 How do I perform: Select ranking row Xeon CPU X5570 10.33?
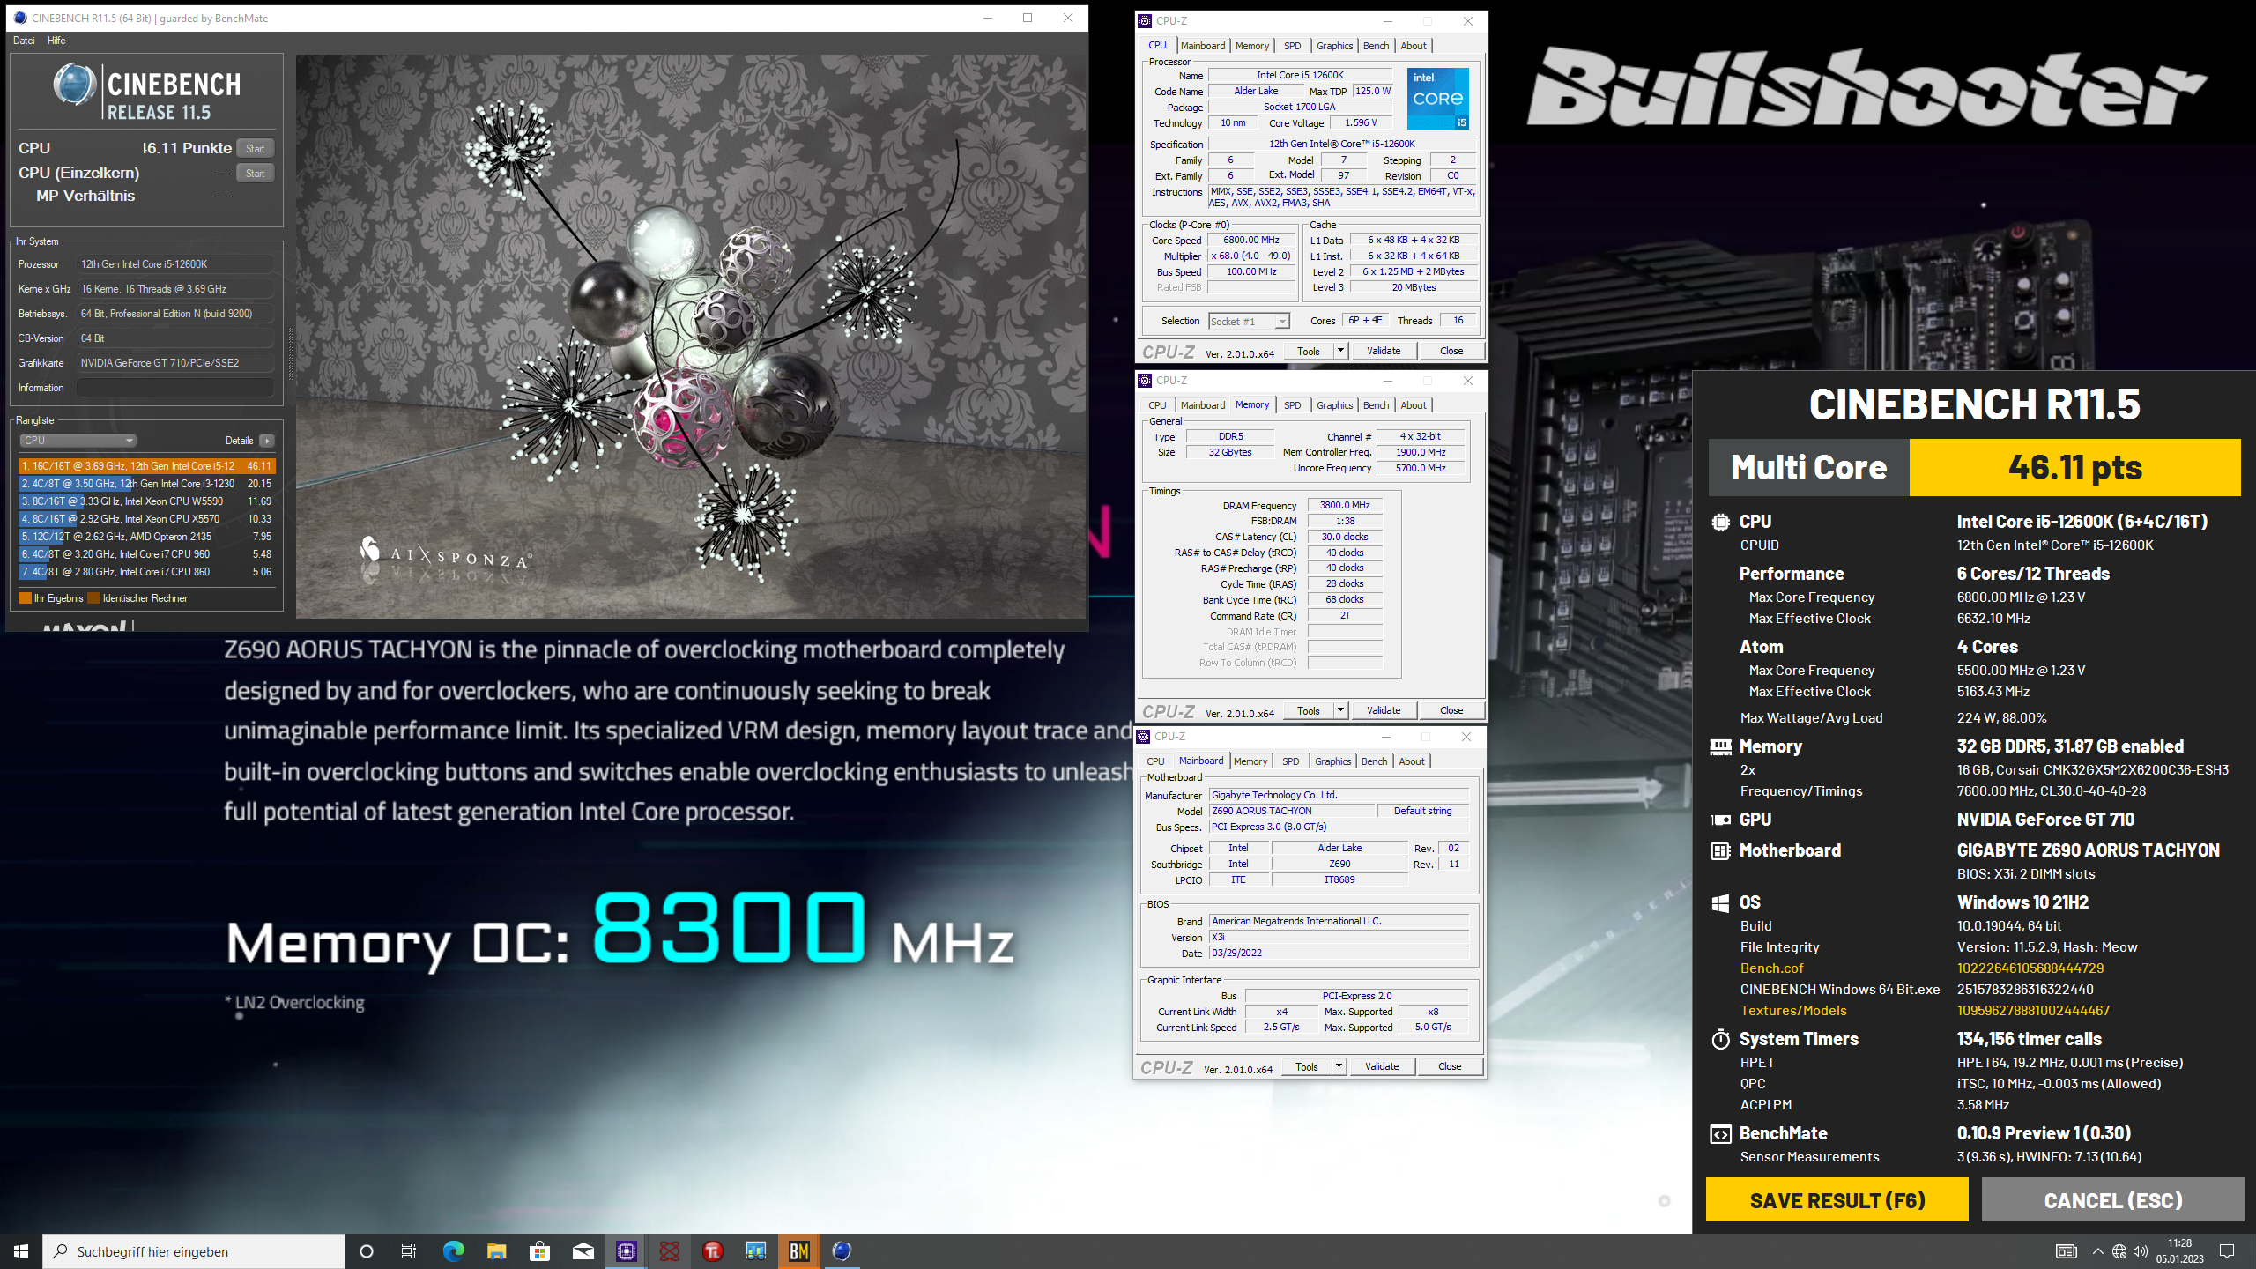(146, 519)
